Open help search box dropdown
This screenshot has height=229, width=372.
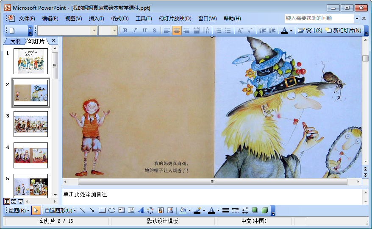click(x=357, y=18)
